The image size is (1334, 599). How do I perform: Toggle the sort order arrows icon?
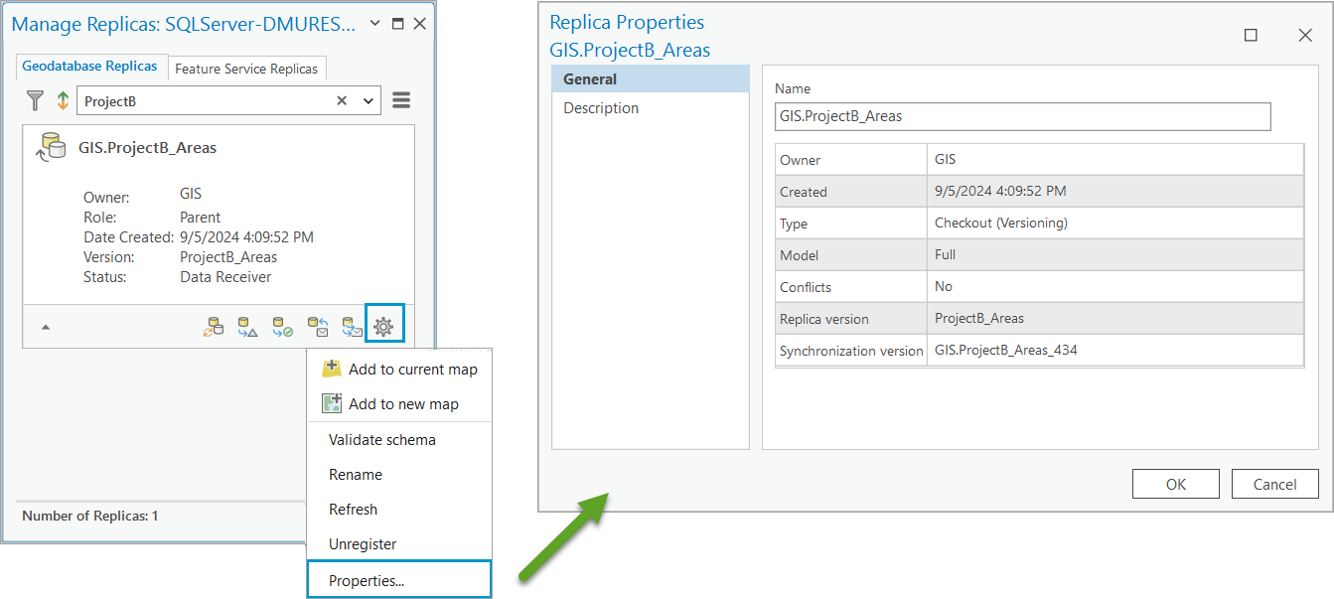click(x=62, y=100)
